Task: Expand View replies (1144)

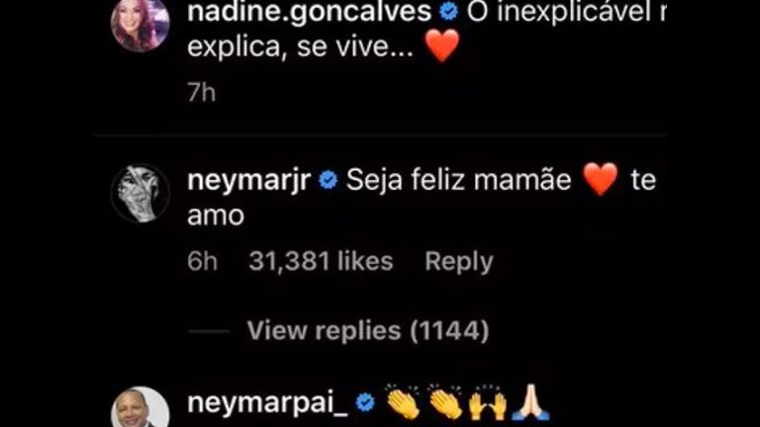Action: 368,331
